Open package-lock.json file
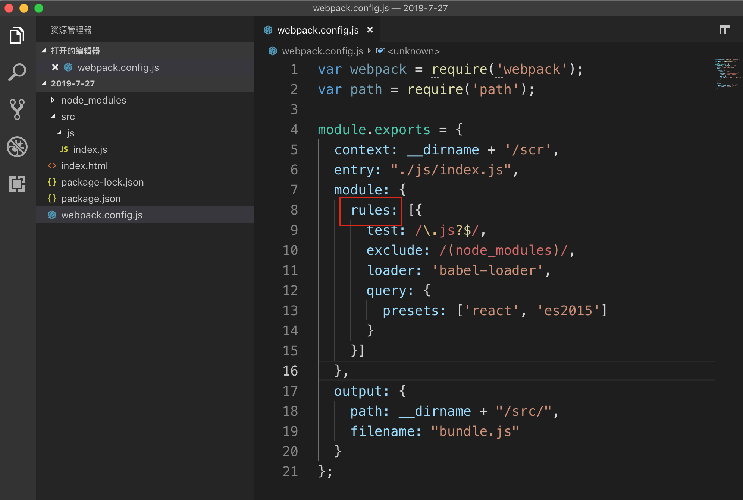The image size is (743, 500). (102, 182)
